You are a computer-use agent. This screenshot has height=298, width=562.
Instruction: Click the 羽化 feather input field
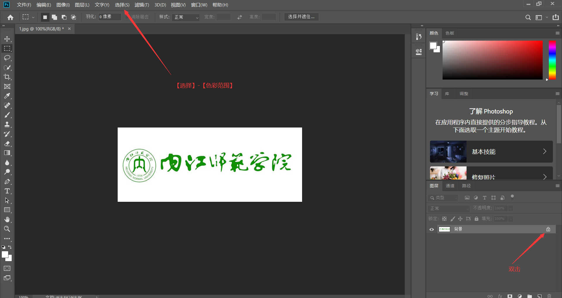(109, 17)
